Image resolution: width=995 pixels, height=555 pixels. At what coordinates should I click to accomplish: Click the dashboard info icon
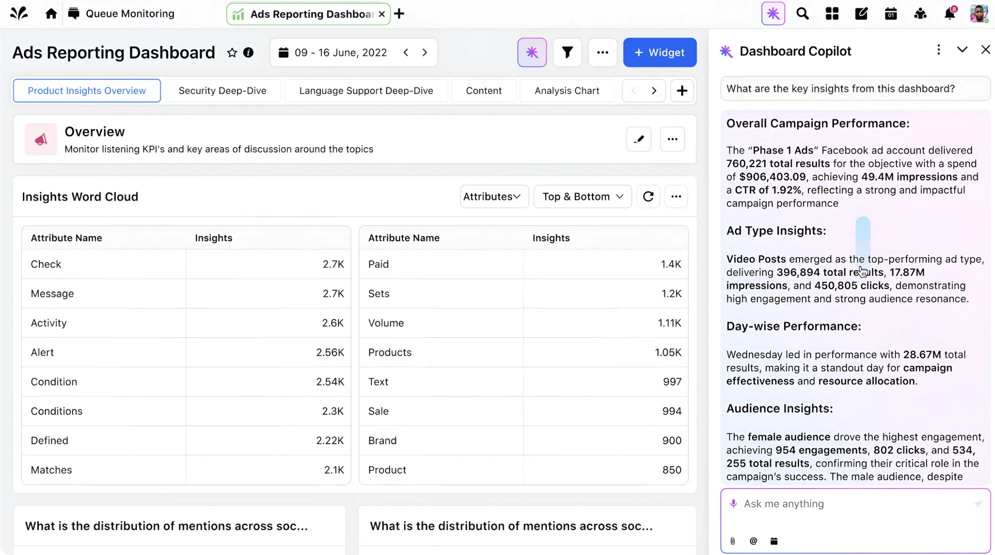pyautogui.click(x=248, y=52)
